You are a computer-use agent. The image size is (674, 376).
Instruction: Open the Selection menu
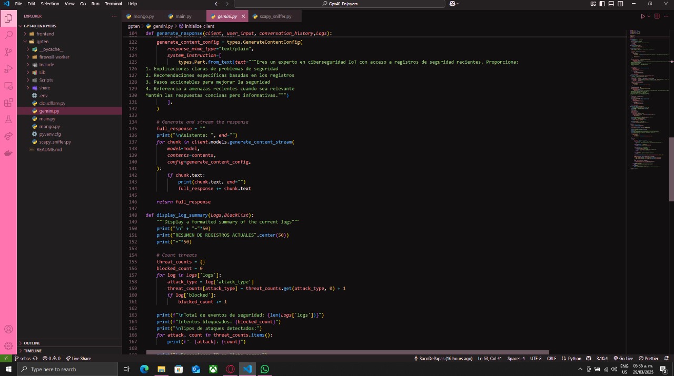point(50,4)
